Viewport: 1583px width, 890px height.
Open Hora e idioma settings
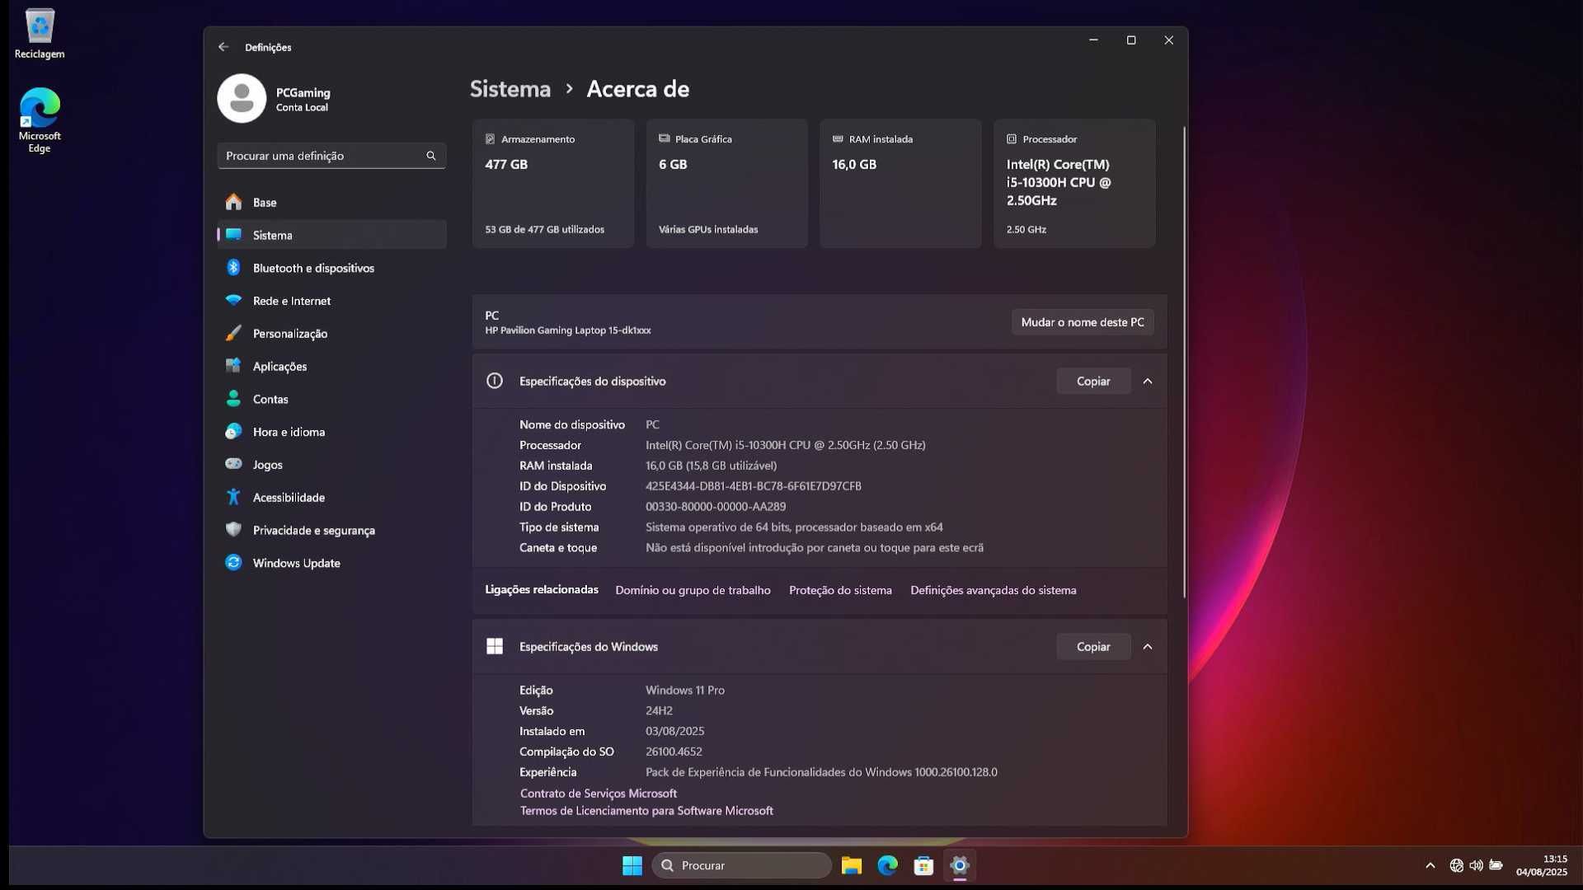click(x=331, y=432)
